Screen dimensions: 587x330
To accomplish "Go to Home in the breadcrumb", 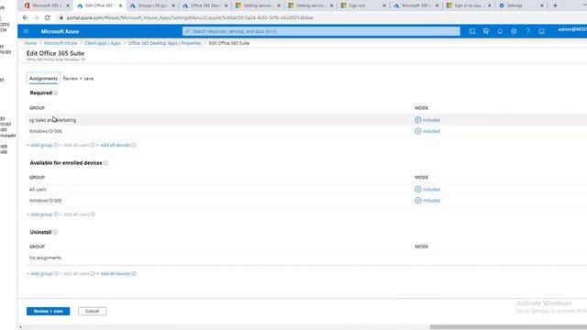I will coord(30,43).
